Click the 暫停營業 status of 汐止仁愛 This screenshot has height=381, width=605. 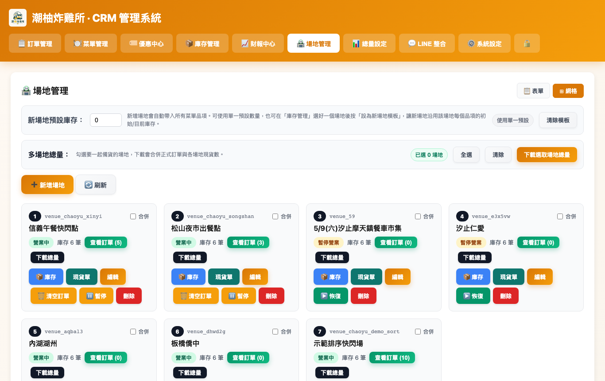click(471, 242)
